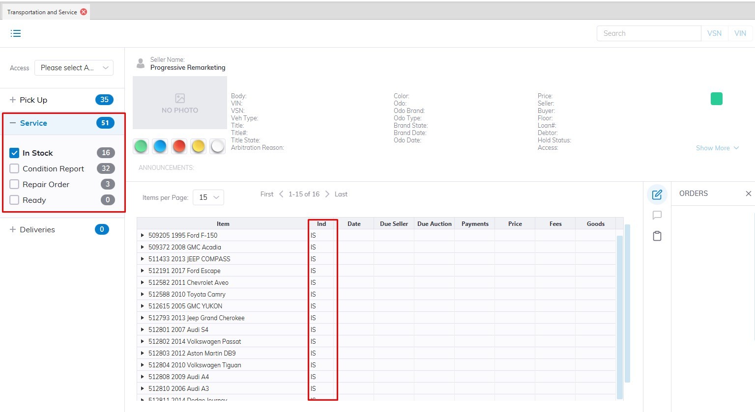Click the green square status indicator
755x412 pixels.
point(716,99)
